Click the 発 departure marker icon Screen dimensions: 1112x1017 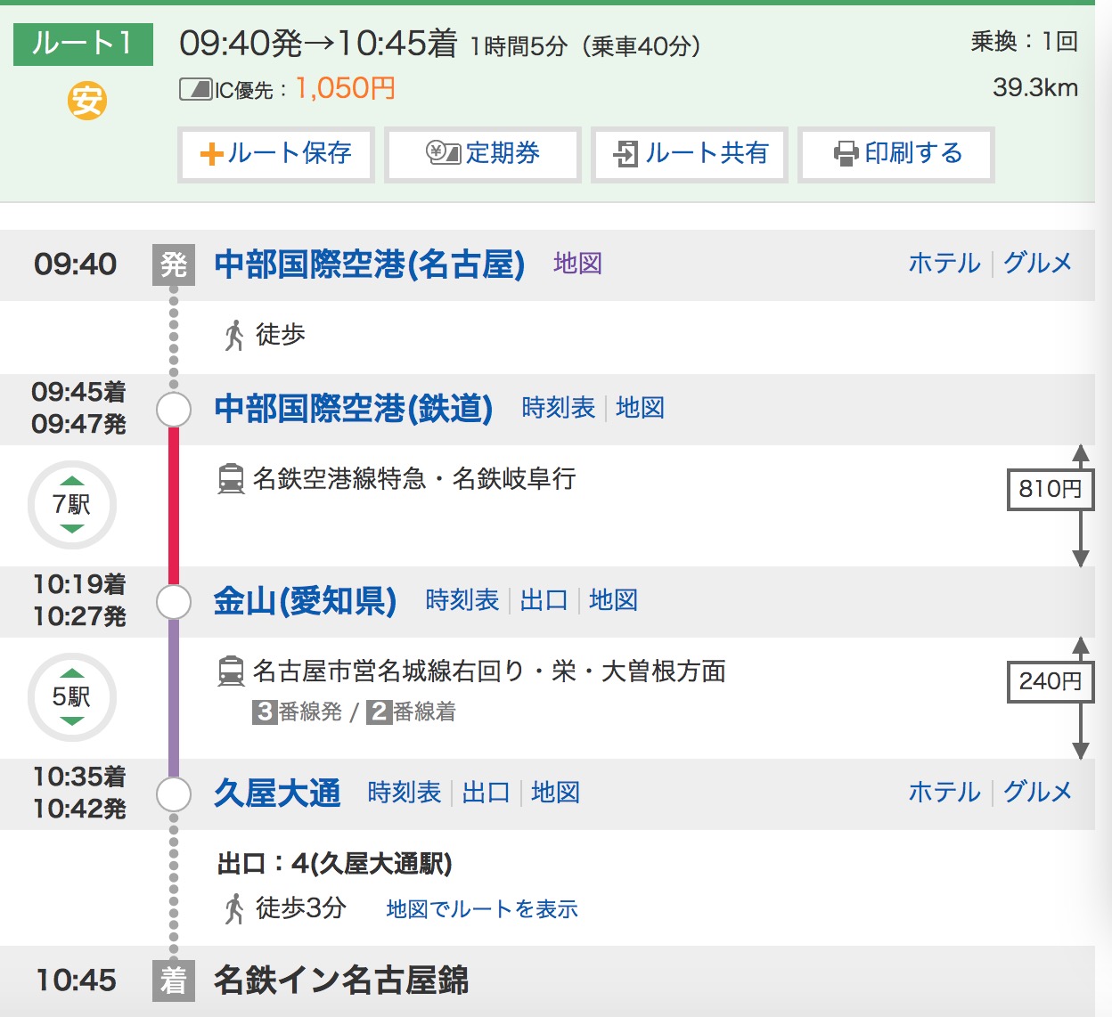(174, 264)
